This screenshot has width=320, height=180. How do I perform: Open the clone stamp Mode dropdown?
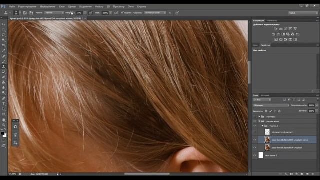pyautogui.click(x=54, y=13)
